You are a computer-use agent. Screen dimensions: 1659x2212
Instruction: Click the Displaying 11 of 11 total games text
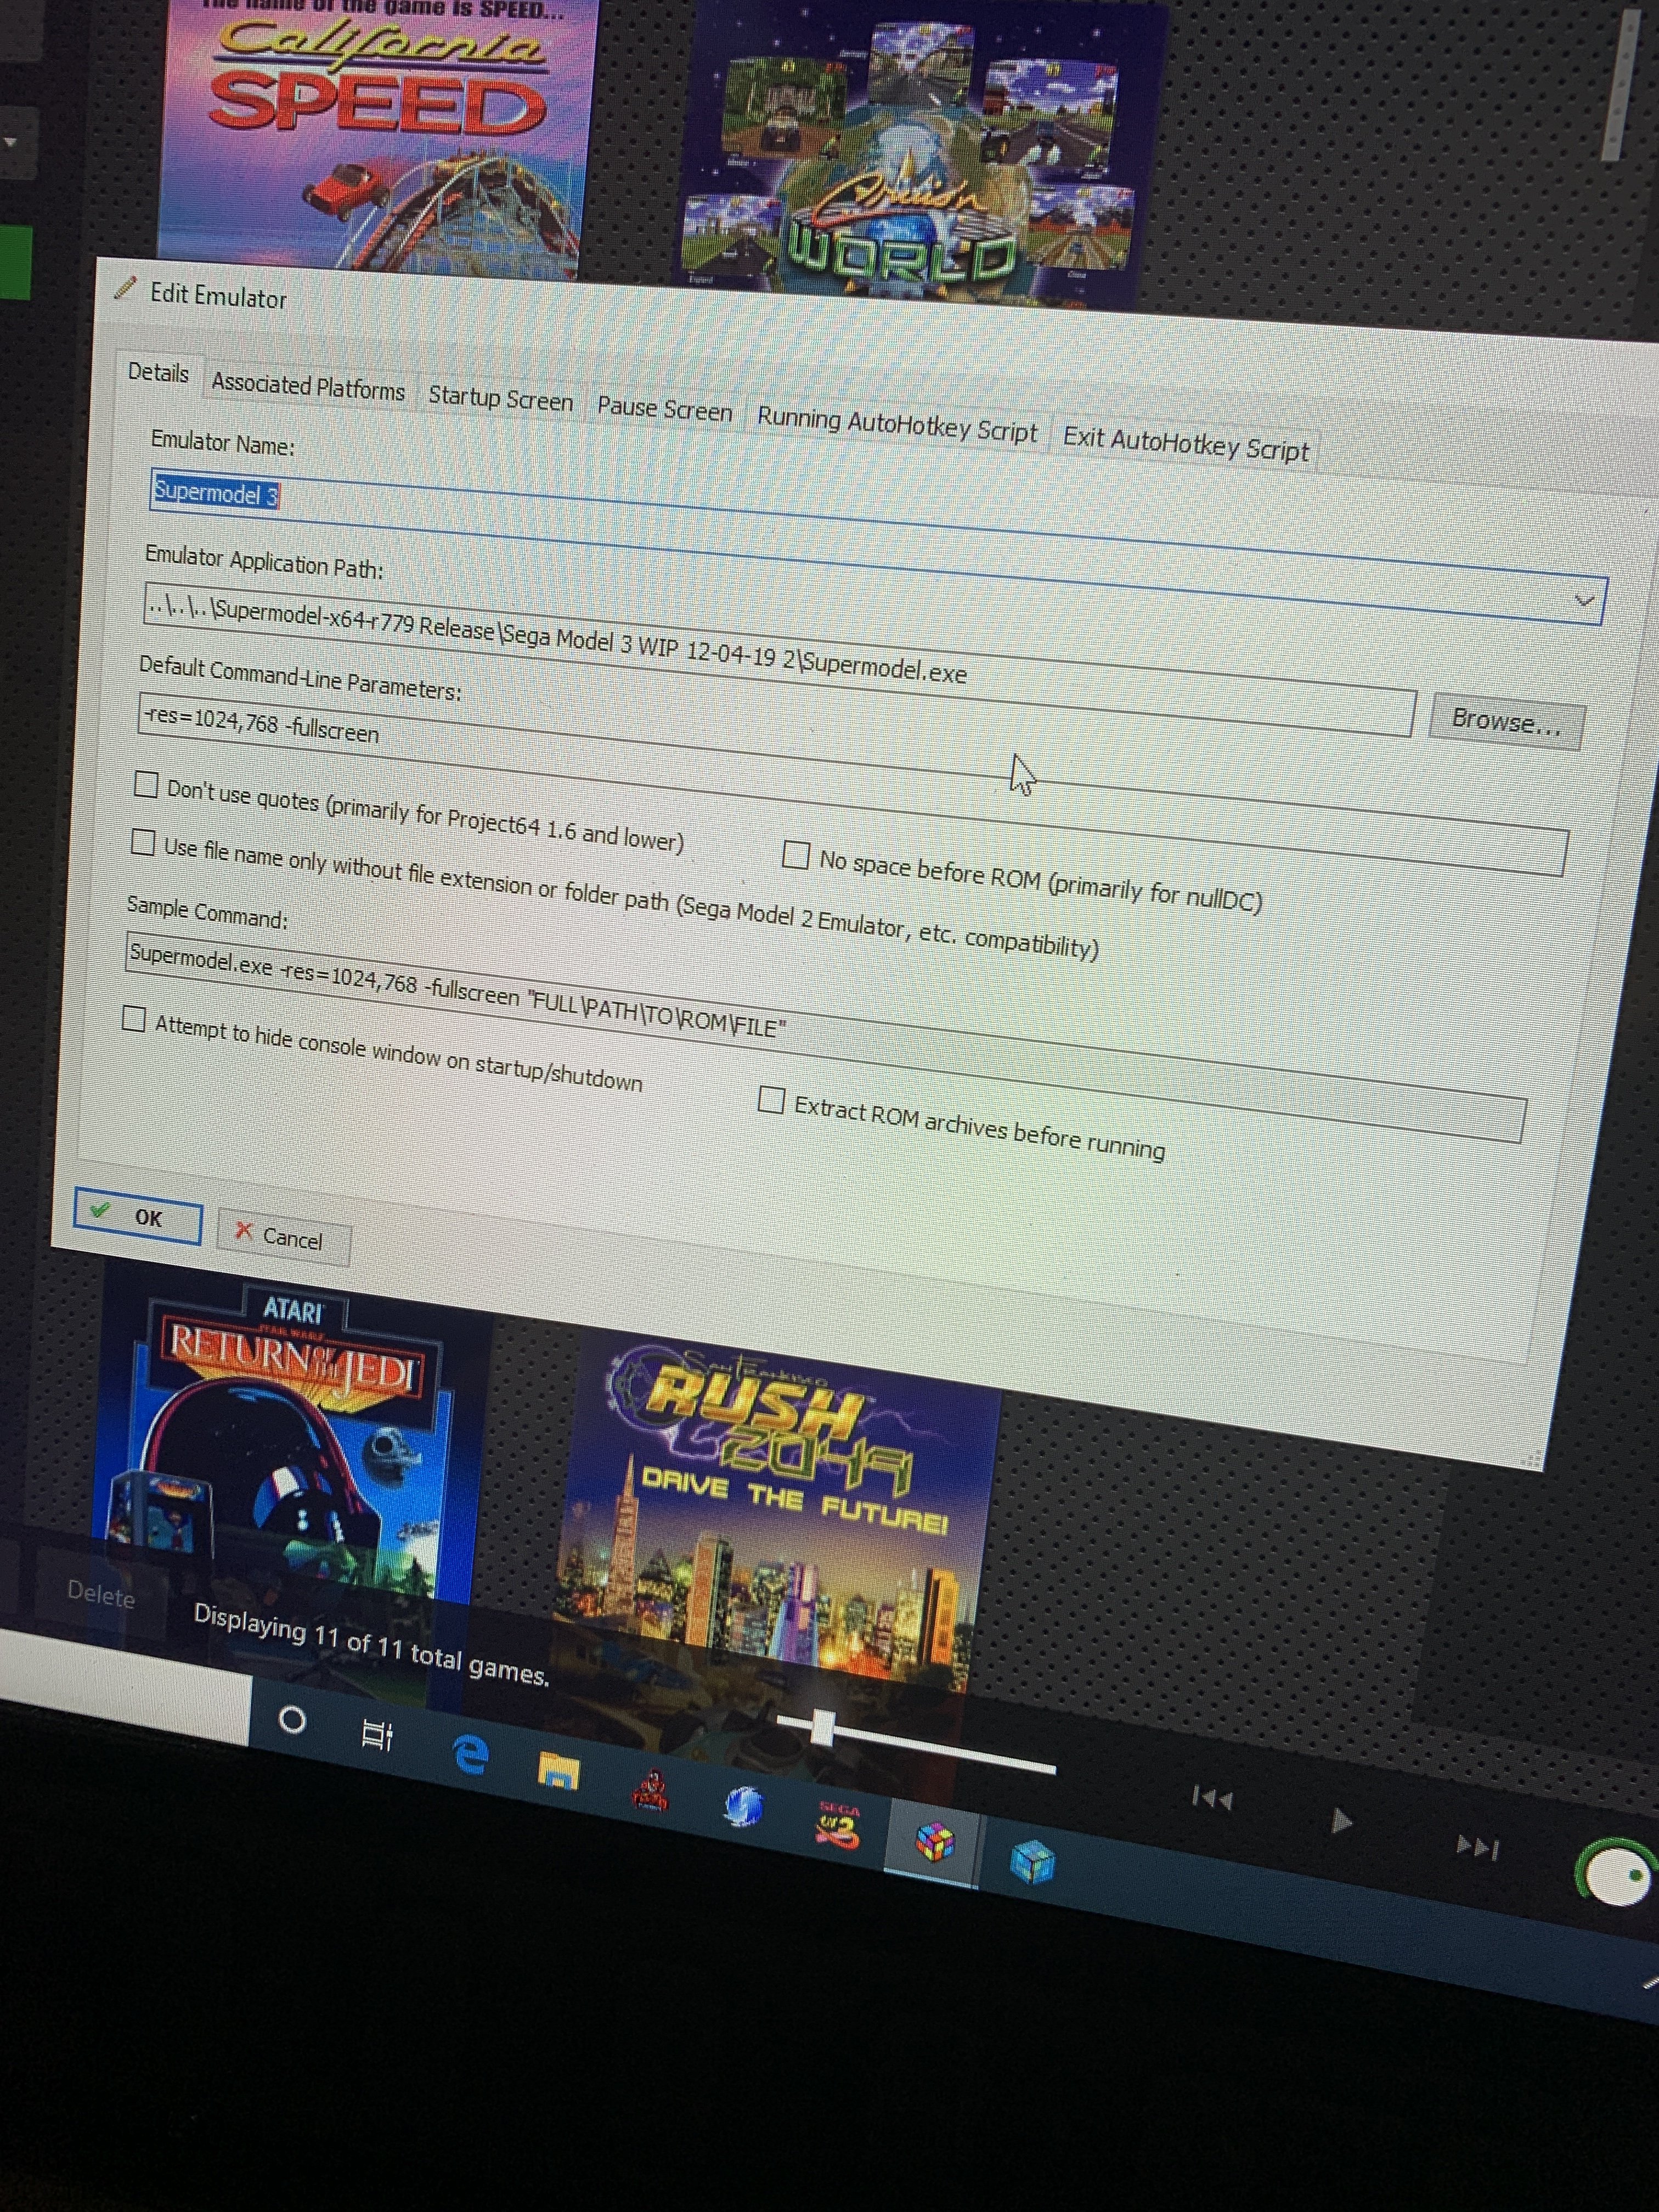tap(371, 1644)
